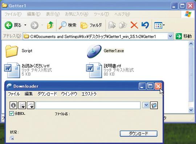Expand the Downloader URL history dropdown

[146, 105]
